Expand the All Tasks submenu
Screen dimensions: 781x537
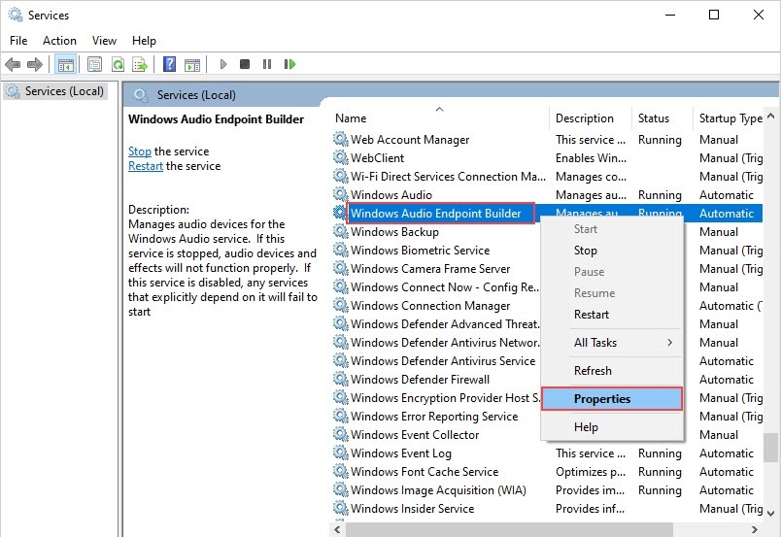(612, 342)
